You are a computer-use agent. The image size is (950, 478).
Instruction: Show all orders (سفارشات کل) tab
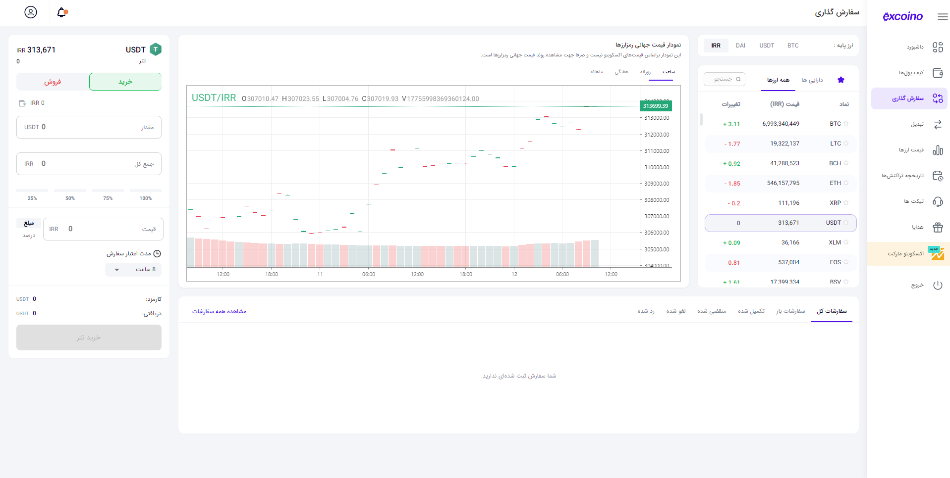(832, 311)
